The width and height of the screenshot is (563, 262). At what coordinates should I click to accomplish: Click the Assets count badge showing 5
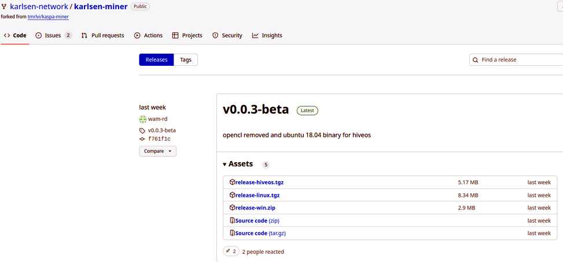pyautogui.click(x=266, y=164)
